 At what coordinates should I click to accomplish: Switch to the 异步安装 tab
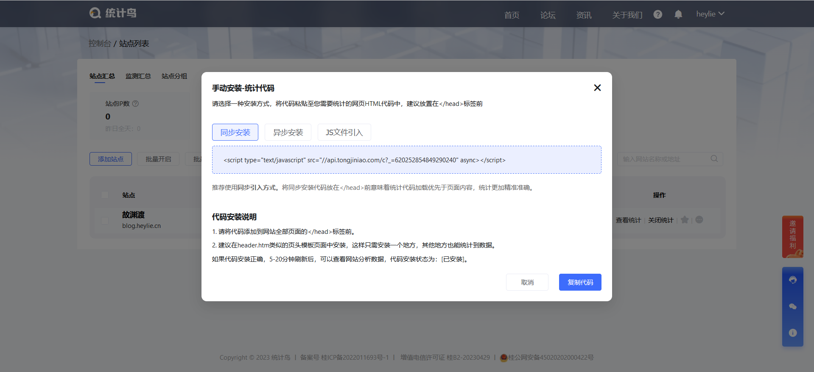click(288, 132)
